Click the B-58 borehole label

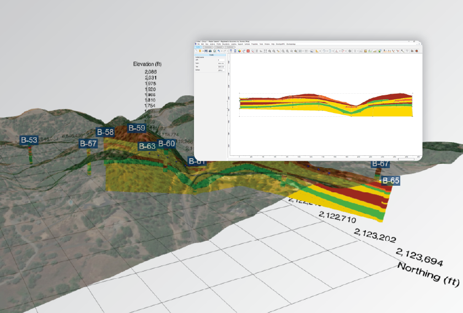tap(105, 132)
